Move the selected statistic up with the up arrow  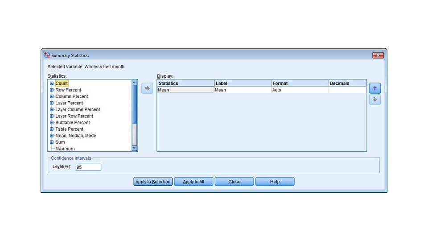click(x=375, y=88)
